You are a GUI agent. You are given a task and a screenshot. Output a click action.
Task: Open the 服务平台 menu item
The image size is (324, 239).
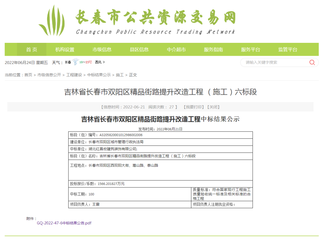[250, 49]
